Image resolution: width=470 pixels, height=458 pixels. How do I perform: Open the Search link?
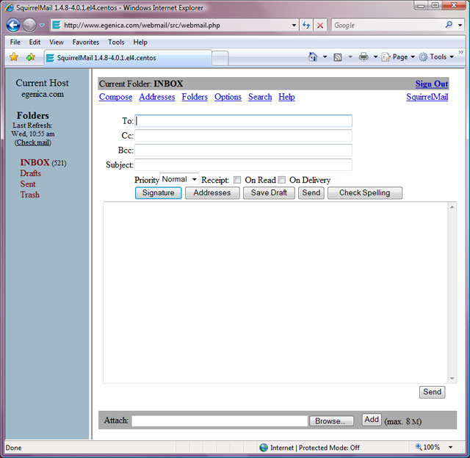260,97
